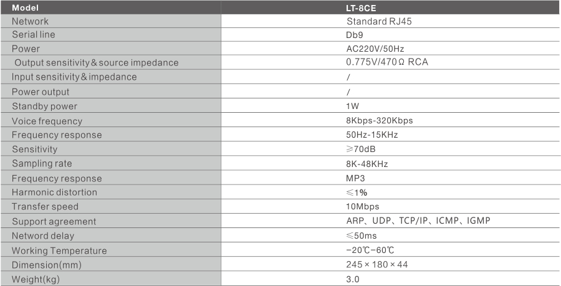
Task: Click the MP3 value cell
Action: tap(391, 178)
